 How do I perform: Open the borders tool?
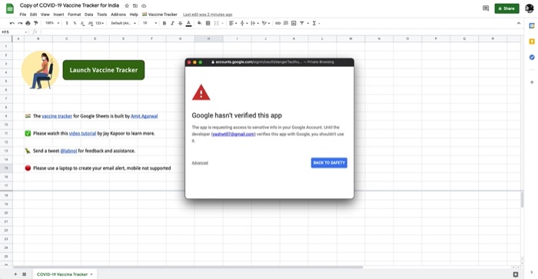click(208, 23)
